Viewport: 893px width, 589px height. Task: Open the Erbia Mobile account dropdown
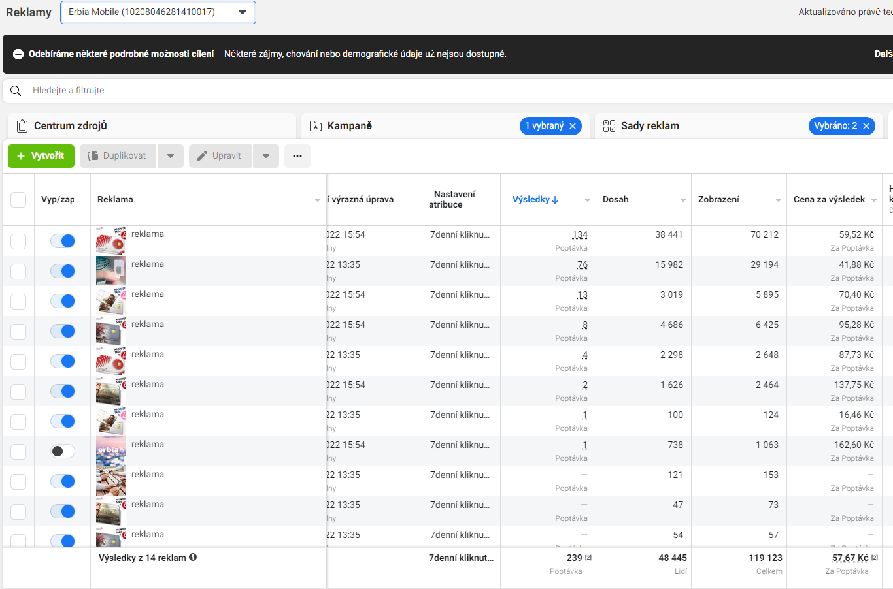pos(158,12)
